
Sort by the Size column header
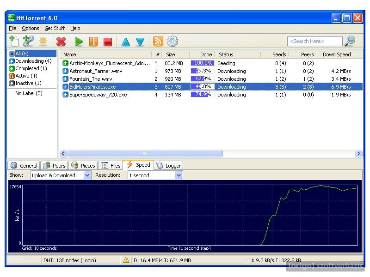coord(176,54)
